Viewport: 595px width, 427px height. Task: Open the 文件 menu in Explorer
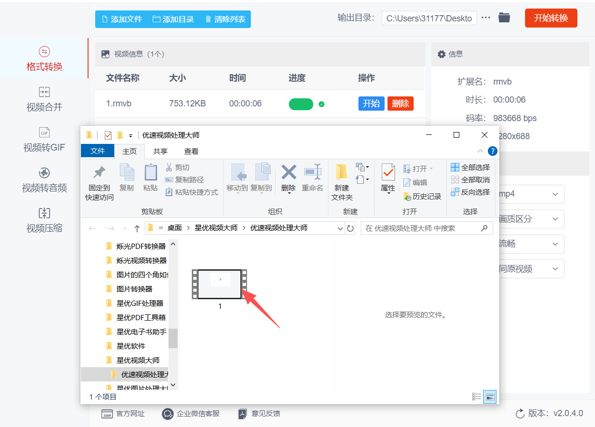[98, 151]
